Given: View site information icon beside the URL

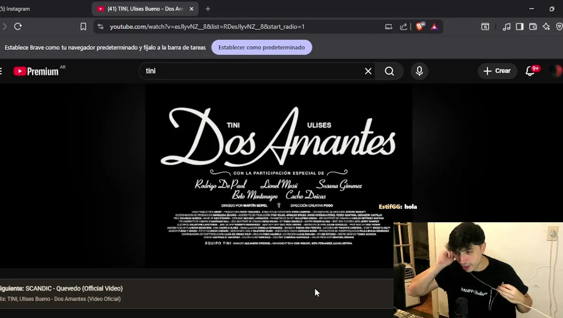Looking at the screenshot, I should (100, 26).
